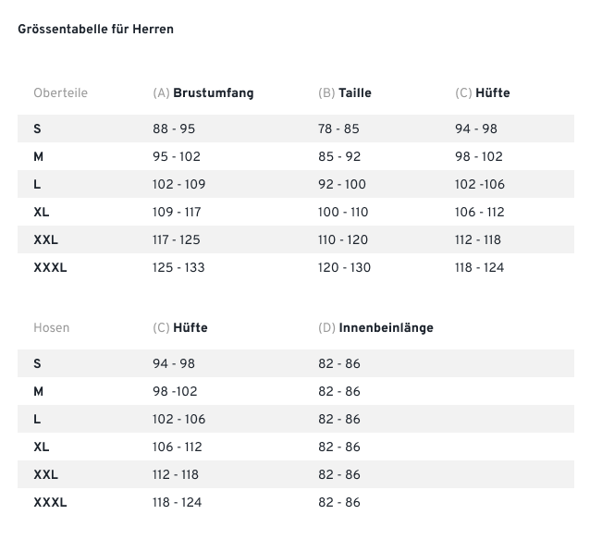Click the Hüfte header in the Oberteile table
Image resolution: width=602 pixels, height=539 pixels.
(x=483, y=93)
